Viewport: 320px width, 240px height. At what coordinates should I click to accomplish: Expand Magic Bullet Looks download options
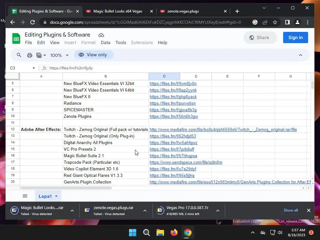click(x=72, y=211)
